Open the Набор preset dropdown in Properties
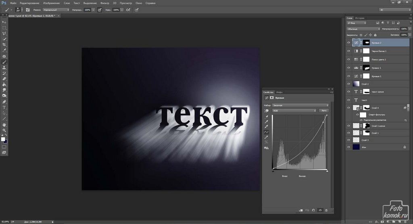Screen dimensions: 413x224 point(300,105)
